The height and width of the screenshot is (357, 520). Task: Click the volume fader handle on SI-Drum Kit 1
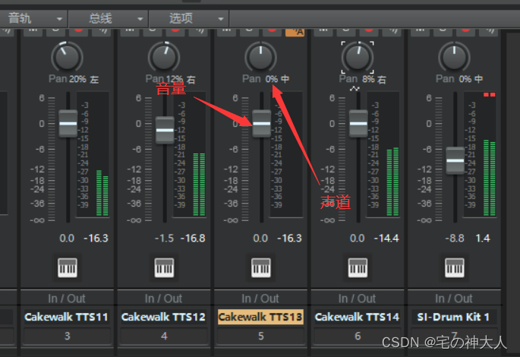(x=455, y=160)
